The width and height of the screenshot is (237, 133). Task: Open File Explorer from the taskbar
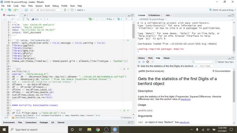click(89, 129)
